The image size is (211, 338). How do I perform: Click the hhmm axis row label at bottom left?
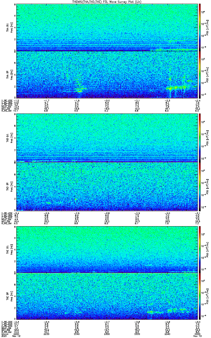[x=4, y=333]
